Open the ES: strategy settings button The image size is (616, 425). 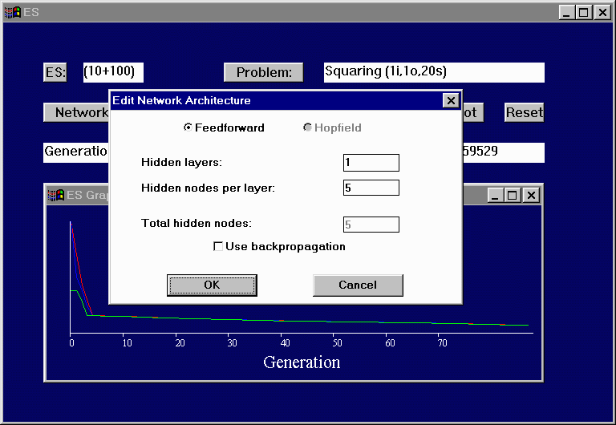pyautogui.click(x=55, y=72)
